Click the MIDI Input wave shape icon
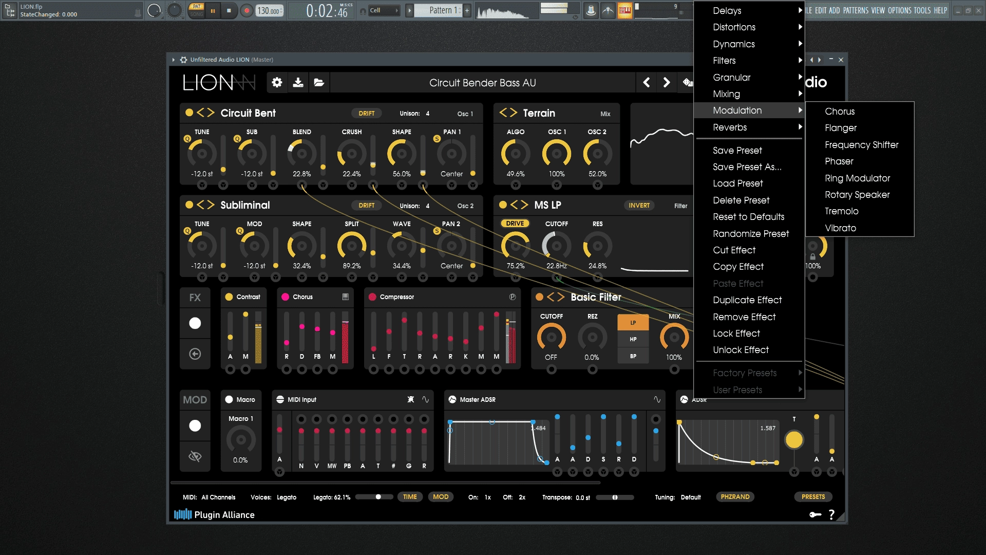 pos(425,399)
